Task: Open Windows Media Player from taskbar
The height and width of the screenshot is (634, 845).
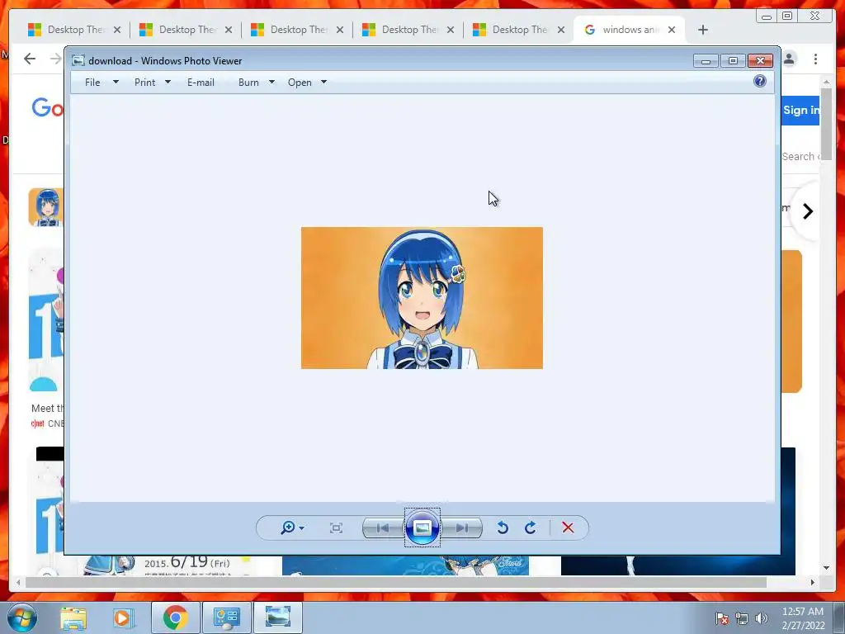Action: pos(122,617)
